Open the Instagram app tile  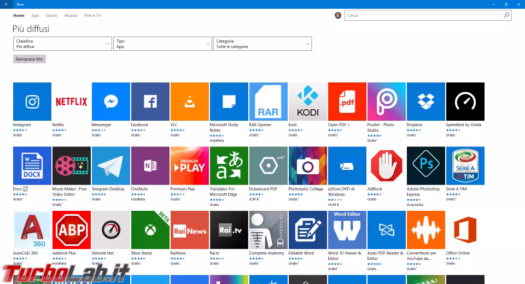point(32,102)
